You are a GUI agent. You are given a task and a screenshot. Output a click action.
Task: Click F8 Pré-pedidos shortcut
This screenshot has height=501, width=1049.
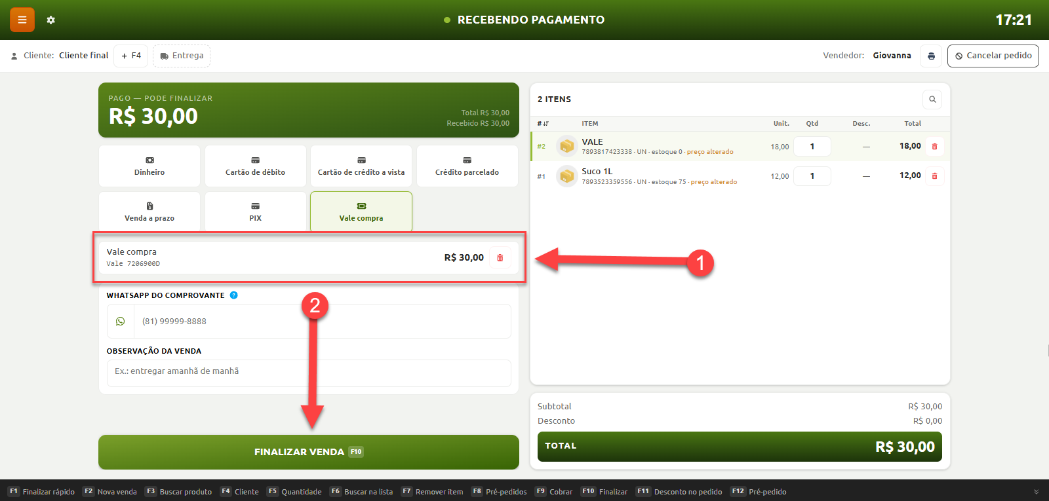tap(499, 492)
